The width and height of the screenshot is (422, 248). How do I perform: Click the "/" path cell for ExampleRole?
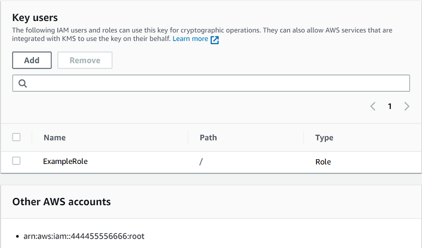pos(201,162)
